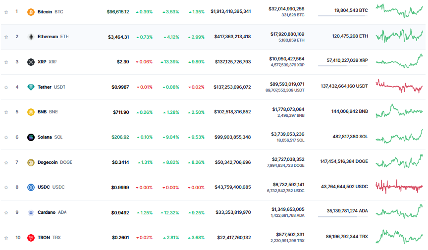Click Tether volume $89,593,019,071
Screen dimensions: 428x250
[x=287, y=84]
